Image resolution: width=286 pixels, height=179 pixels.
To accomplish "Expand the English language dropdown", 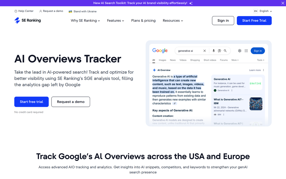I will click(x=266, y=11).
